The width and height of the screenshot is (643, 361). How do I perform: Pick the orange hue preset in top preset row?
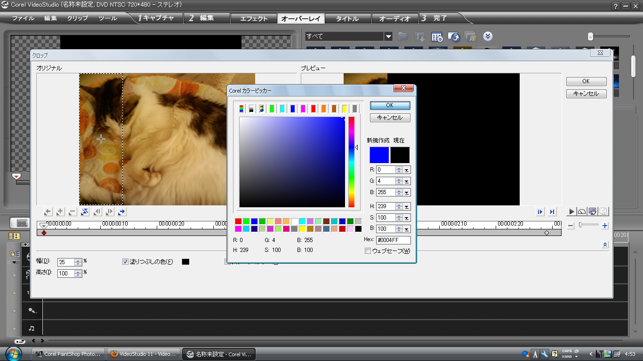324,109
